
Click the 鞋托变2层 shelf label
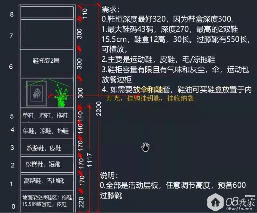click(46, 61)
